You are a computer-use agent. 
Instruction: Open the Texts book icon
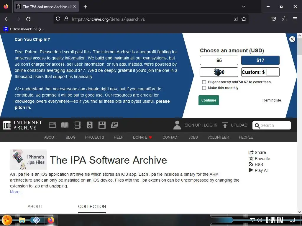click(65, 125)
